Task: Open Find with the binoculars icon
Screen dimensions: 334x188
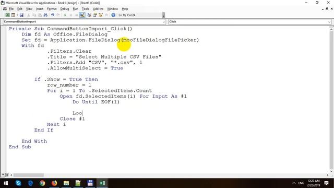Action: click(45, 15)
